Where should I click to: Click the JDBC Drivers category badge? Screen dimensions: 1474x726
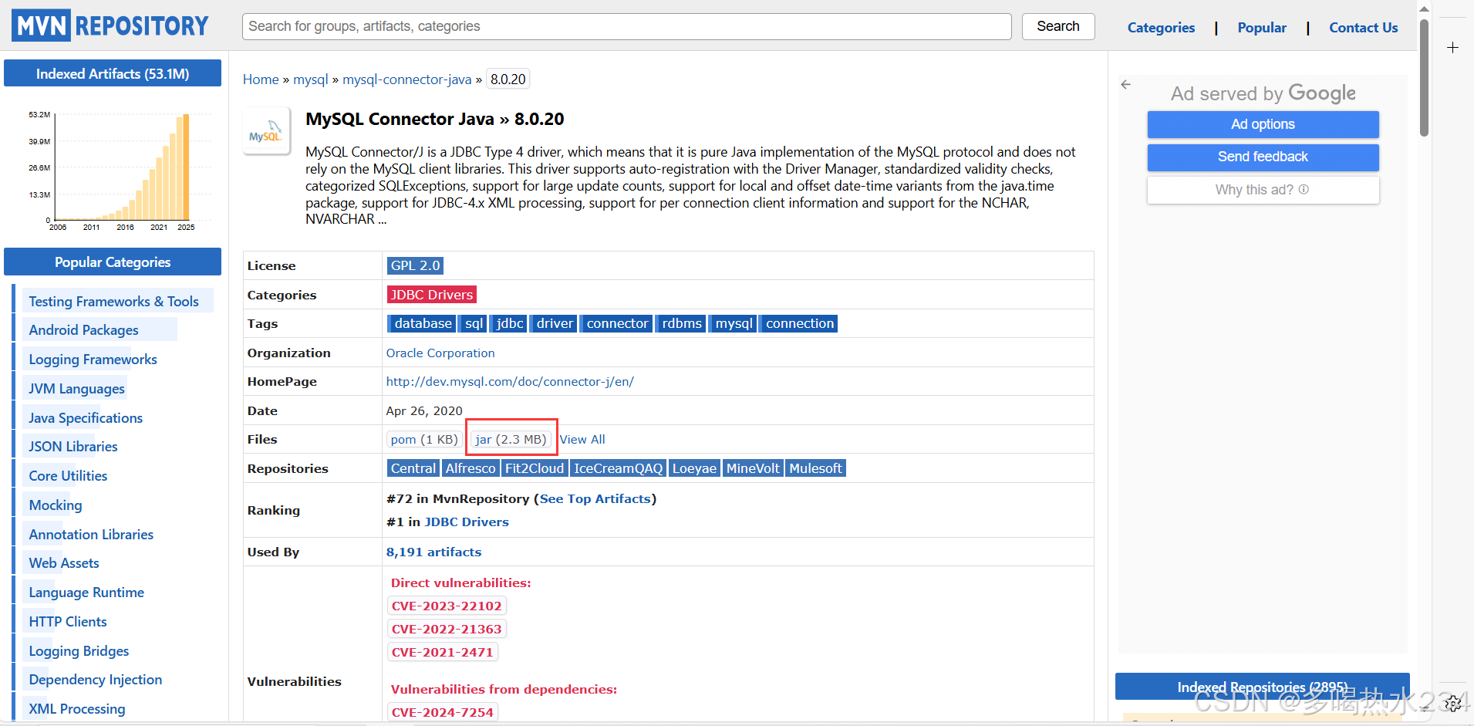coord(431,295)
